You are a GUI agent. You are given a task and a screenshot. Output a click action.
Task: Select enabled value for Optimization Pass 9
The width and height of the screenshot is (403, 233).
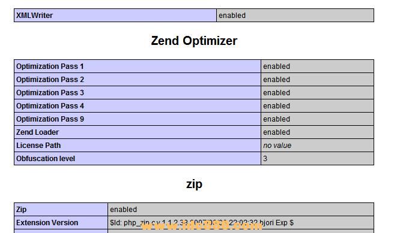pos(276,119)
